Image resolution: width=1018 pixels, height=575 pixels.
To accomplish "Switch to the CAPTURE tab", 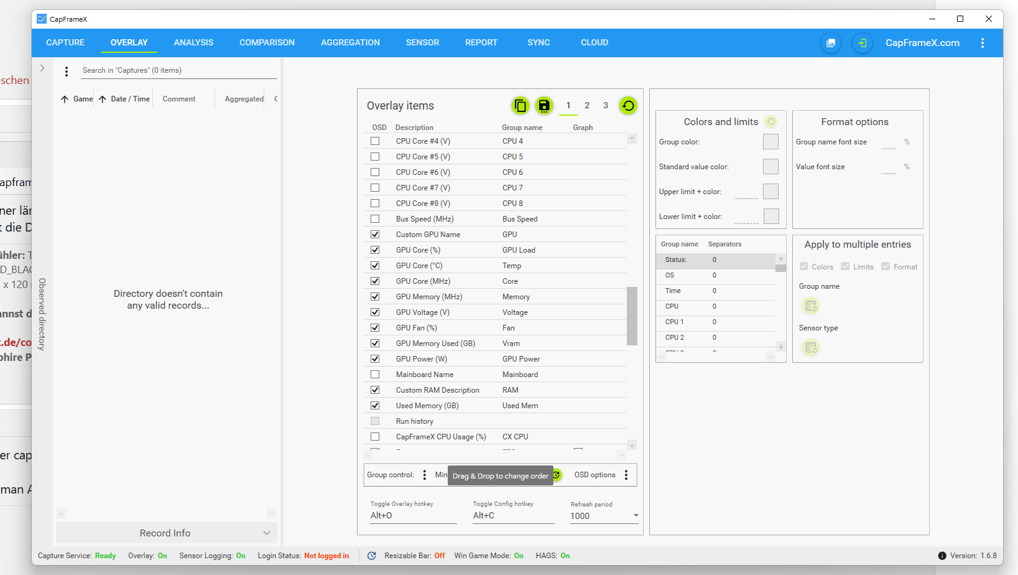I will [65, 43].
